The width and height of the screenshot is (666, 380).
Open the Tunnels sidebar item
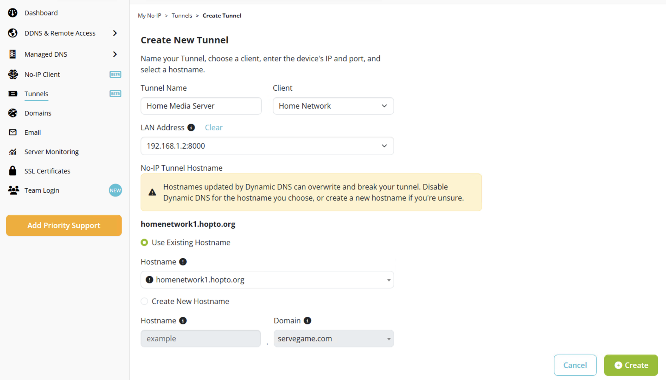[36, 94]
